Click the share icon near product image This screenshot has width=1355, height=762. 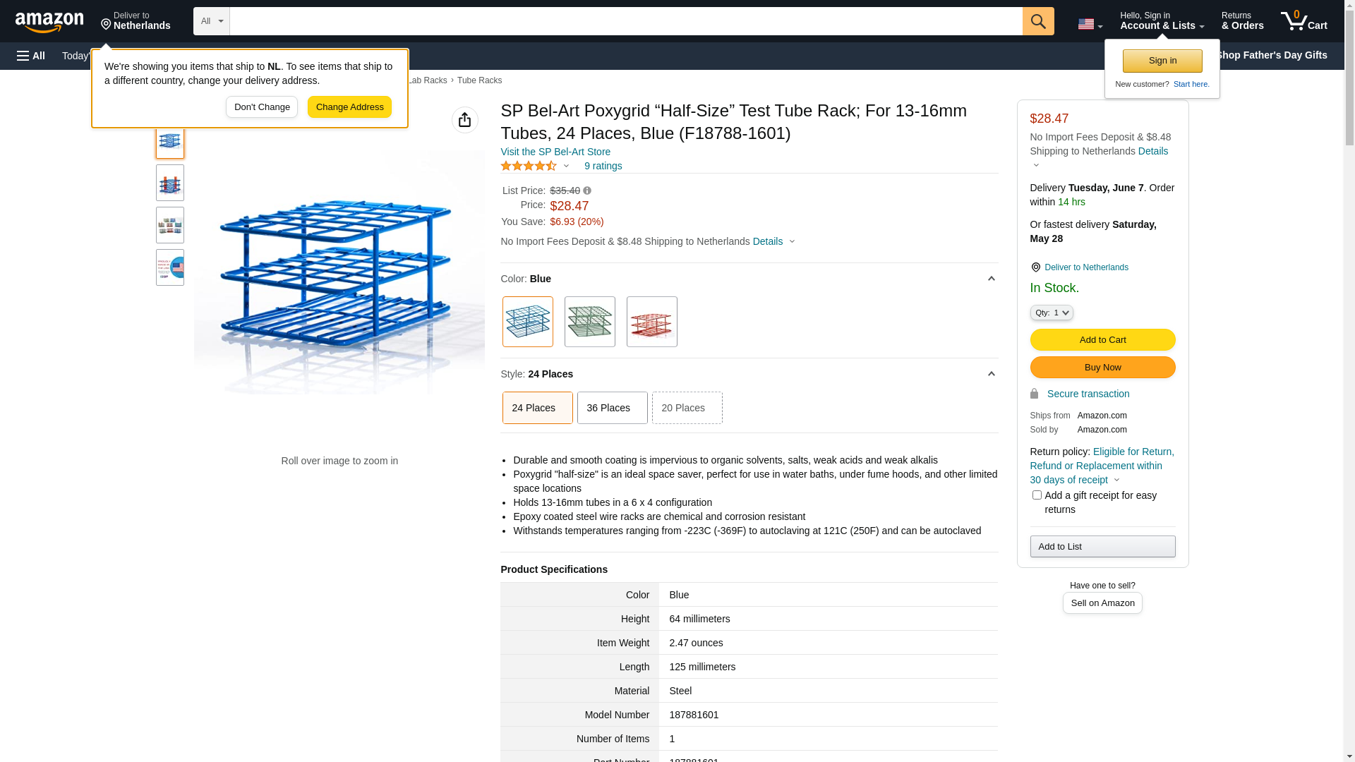[x=464, y=120]
